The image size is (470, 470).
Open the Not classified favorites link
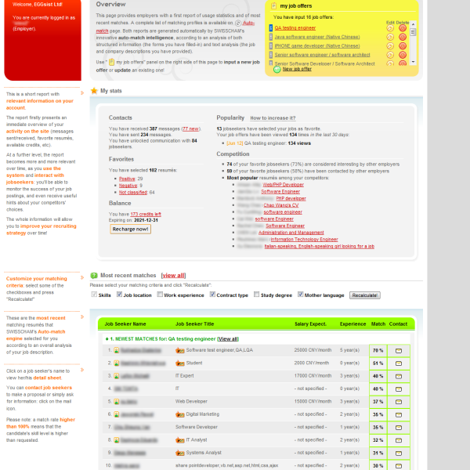[133, 193]
